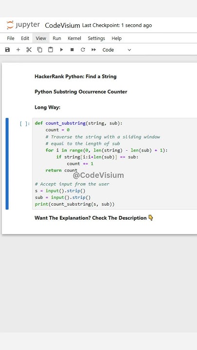Click the for i in range line
The image size is (197, 350).
[107, 150]
